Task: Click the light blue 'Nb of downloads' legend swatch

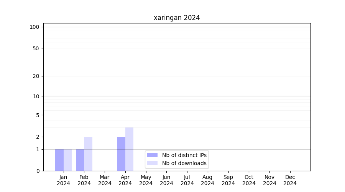Action: [x=152, y=163]
